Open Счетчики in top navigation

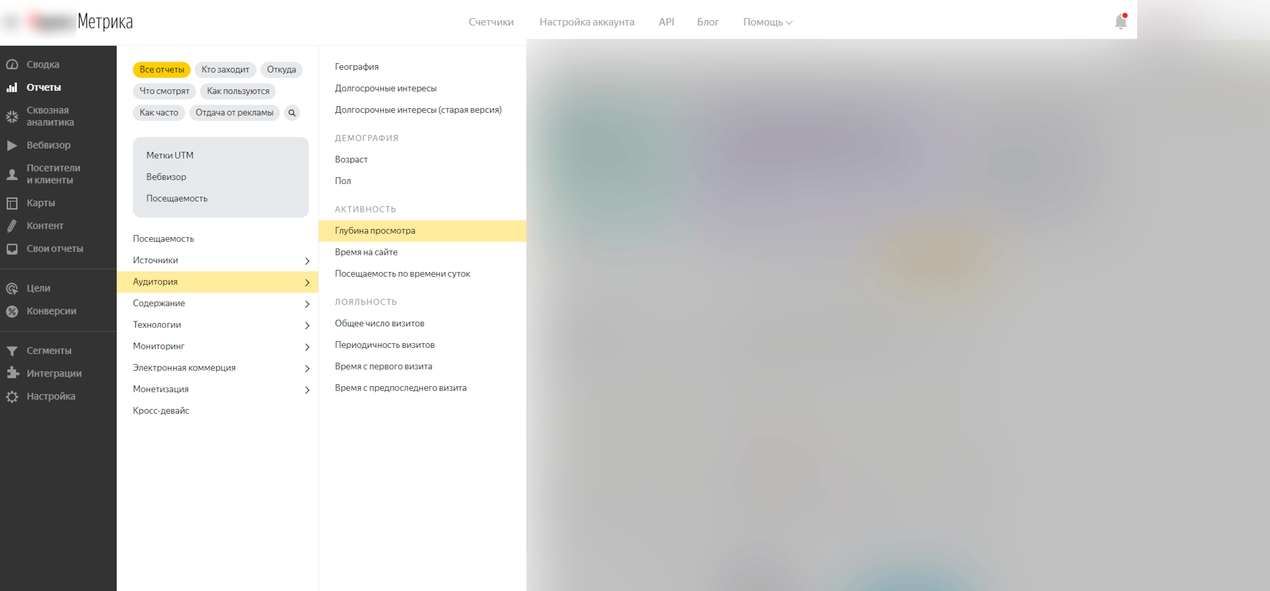click(x=491, y=22)
